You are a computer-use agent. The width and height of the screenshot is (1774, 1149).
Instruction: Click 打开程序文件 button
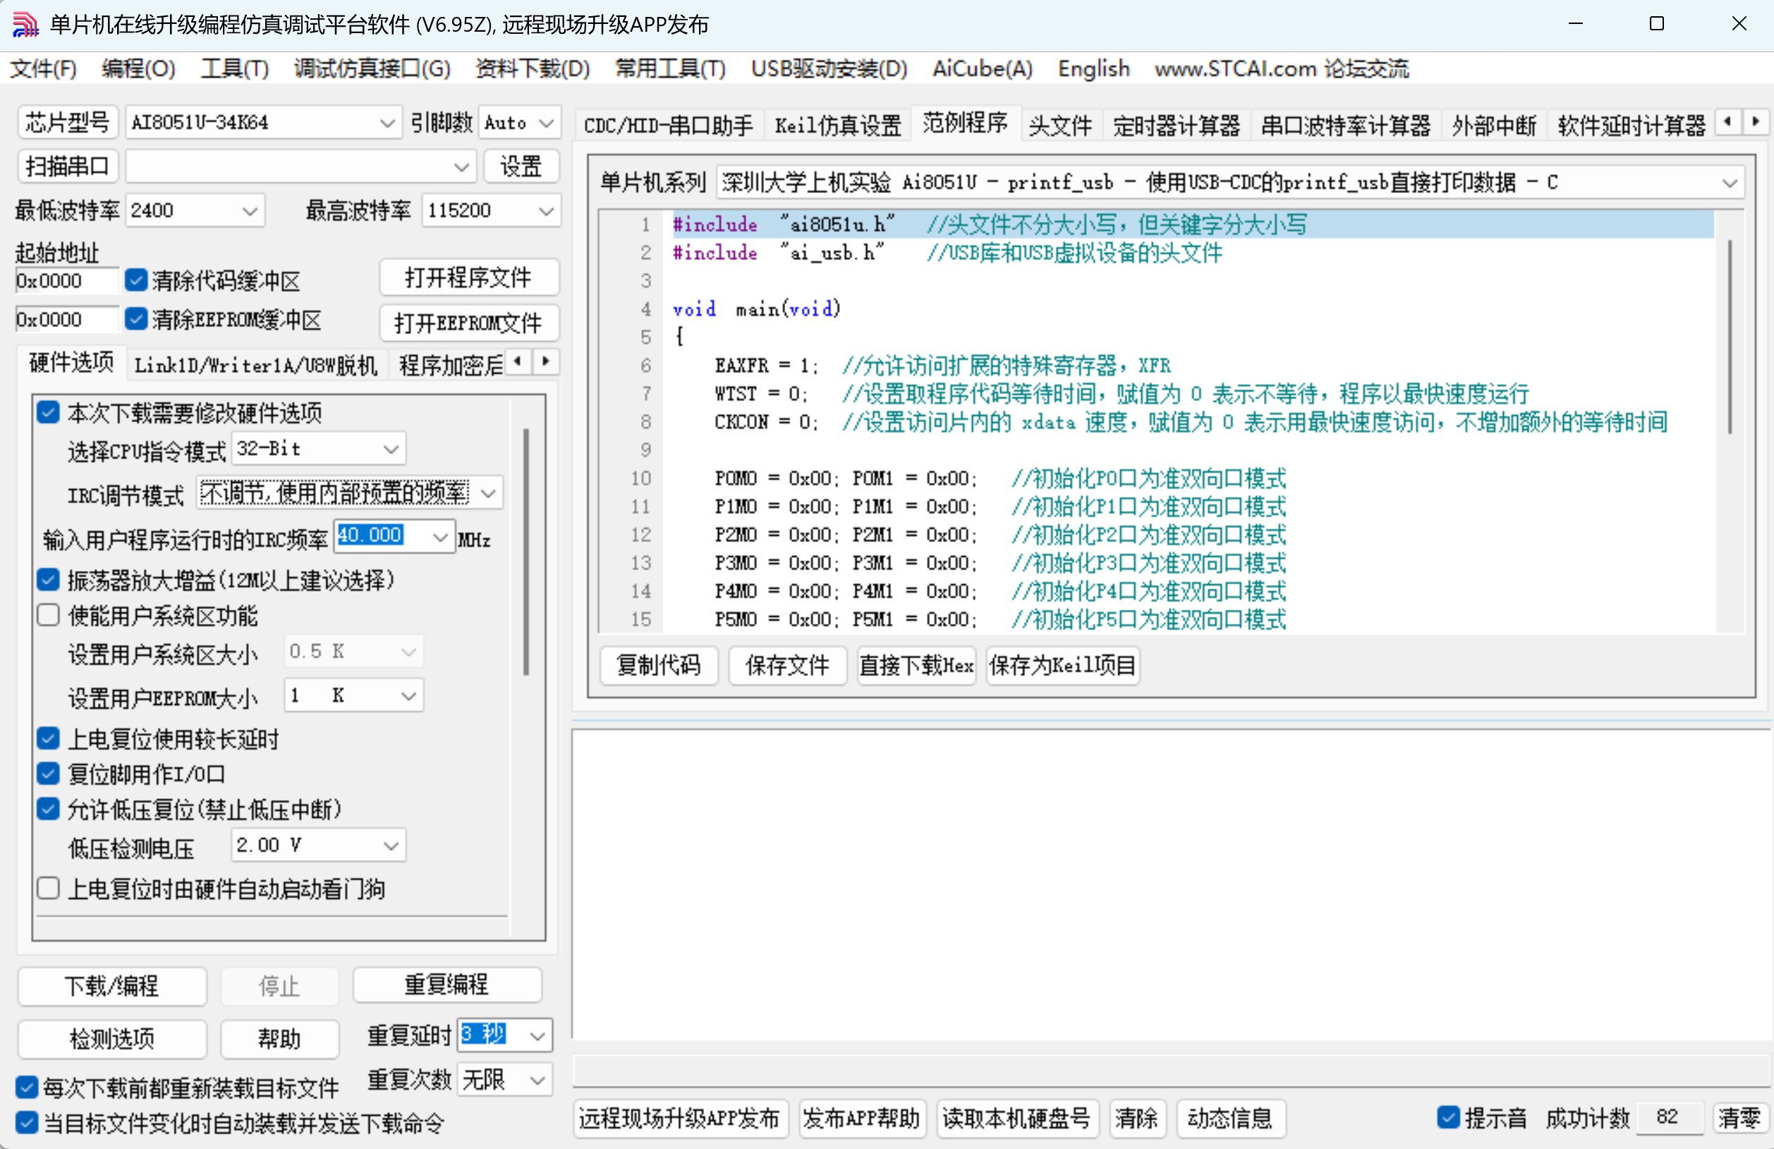pyautogui.click(x=468, y=278)
